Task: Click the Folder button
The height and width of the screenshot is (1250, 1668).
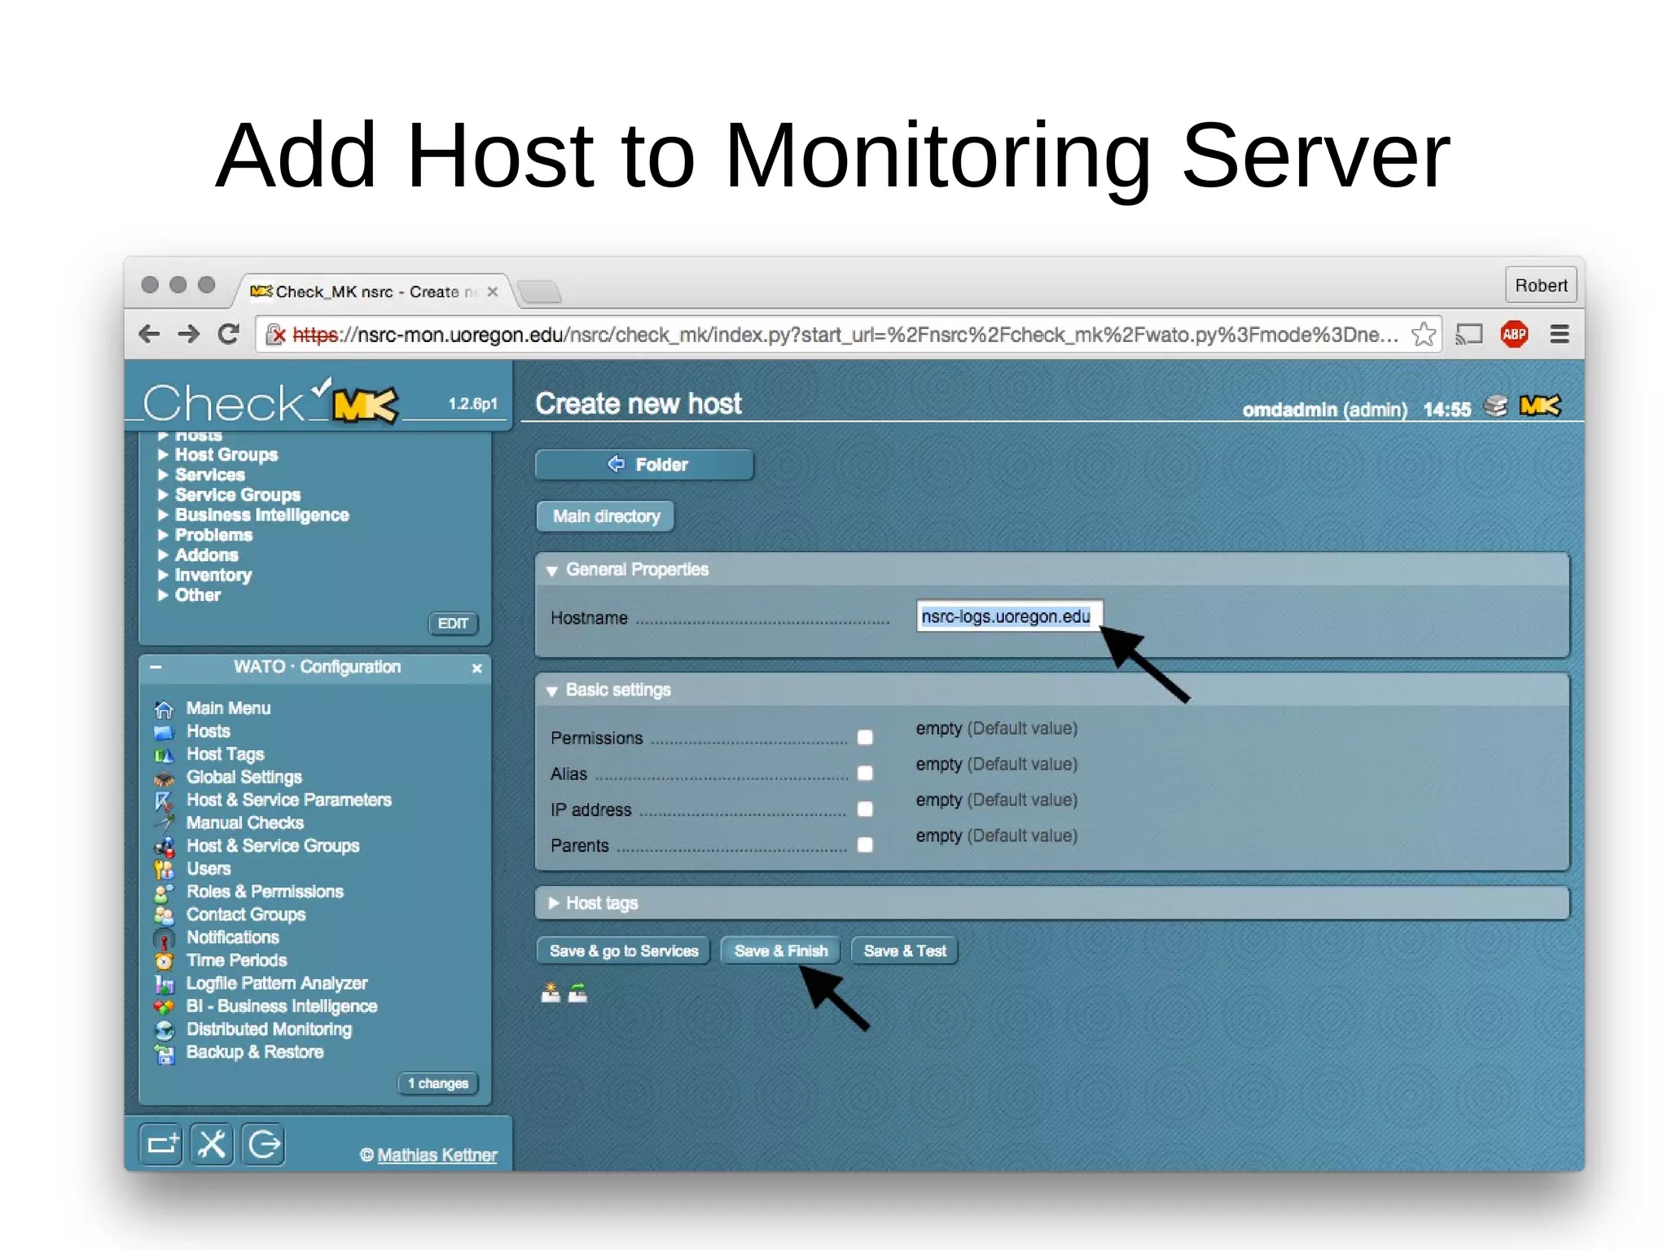Action: tap(644, 465)
